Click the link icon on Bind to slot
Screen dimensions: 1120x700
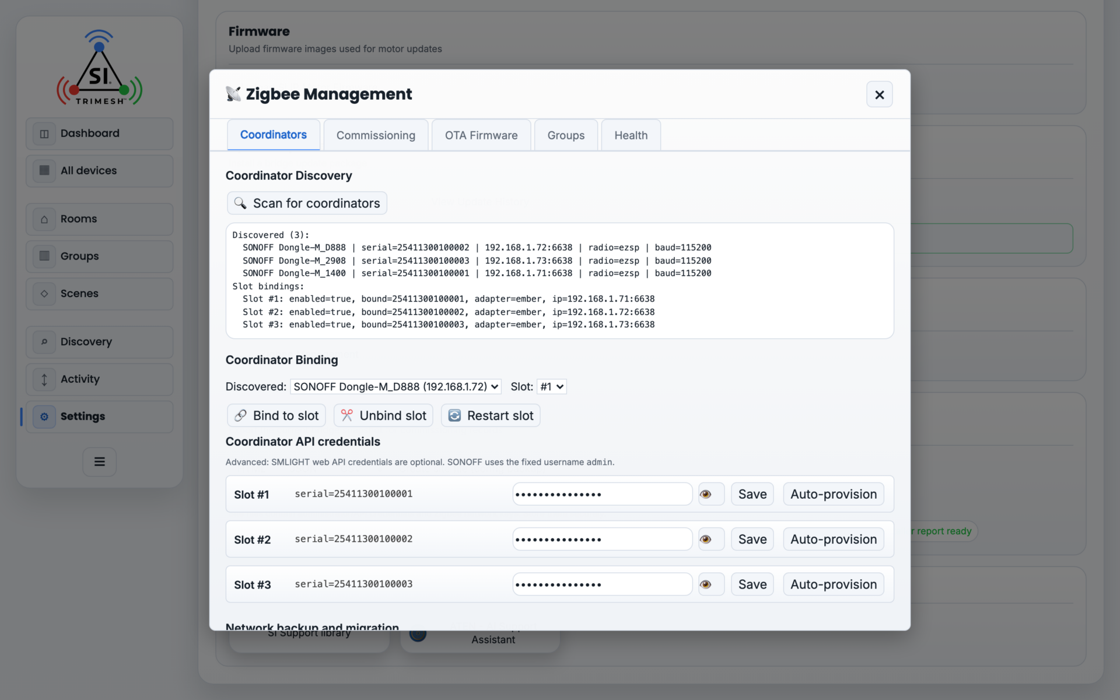point(240,415)
